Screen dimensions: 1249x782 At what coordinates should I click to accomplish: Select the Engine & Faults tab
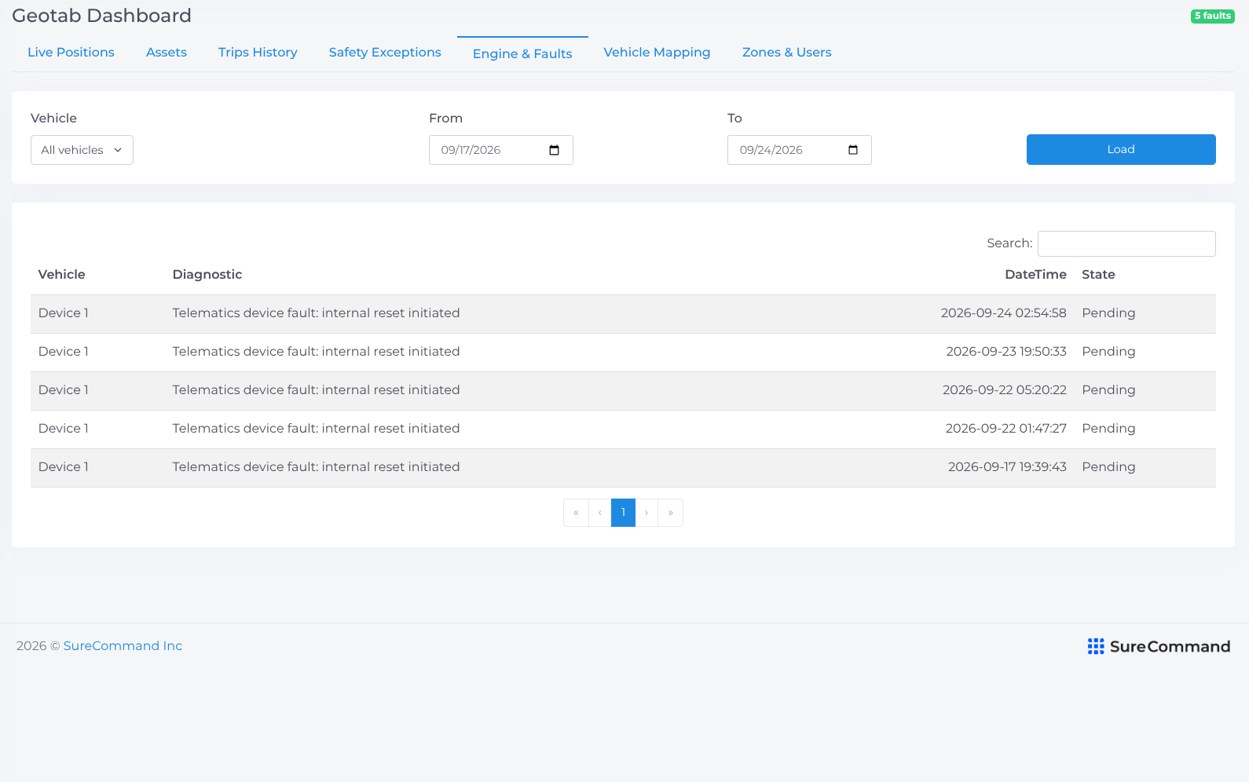522,53
